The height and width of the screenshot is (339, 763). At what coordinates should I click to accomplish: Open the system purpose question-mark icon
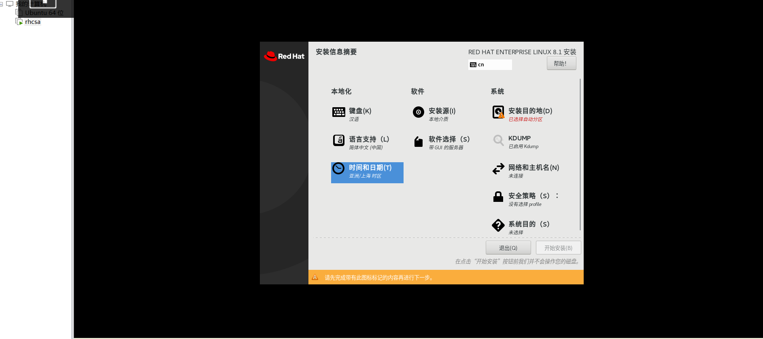point(498,225)
